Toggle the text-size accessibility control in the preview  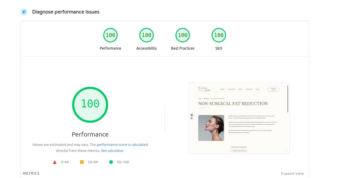[192, 118]
